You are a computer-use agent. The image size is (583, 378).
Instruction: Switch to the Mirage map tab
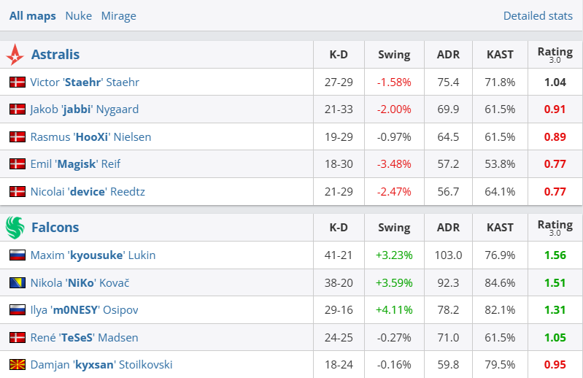pyautogui.click(x=118, y=15)
